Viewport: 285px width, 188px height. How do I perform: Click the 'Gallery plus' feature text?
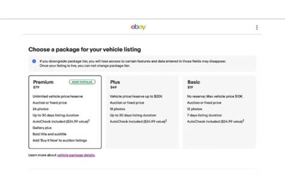click(42, 128)
